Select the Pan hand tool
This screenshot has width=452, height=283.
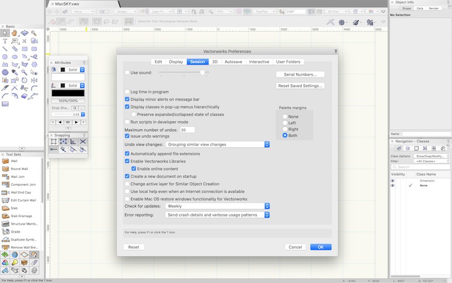click(15, 33)
